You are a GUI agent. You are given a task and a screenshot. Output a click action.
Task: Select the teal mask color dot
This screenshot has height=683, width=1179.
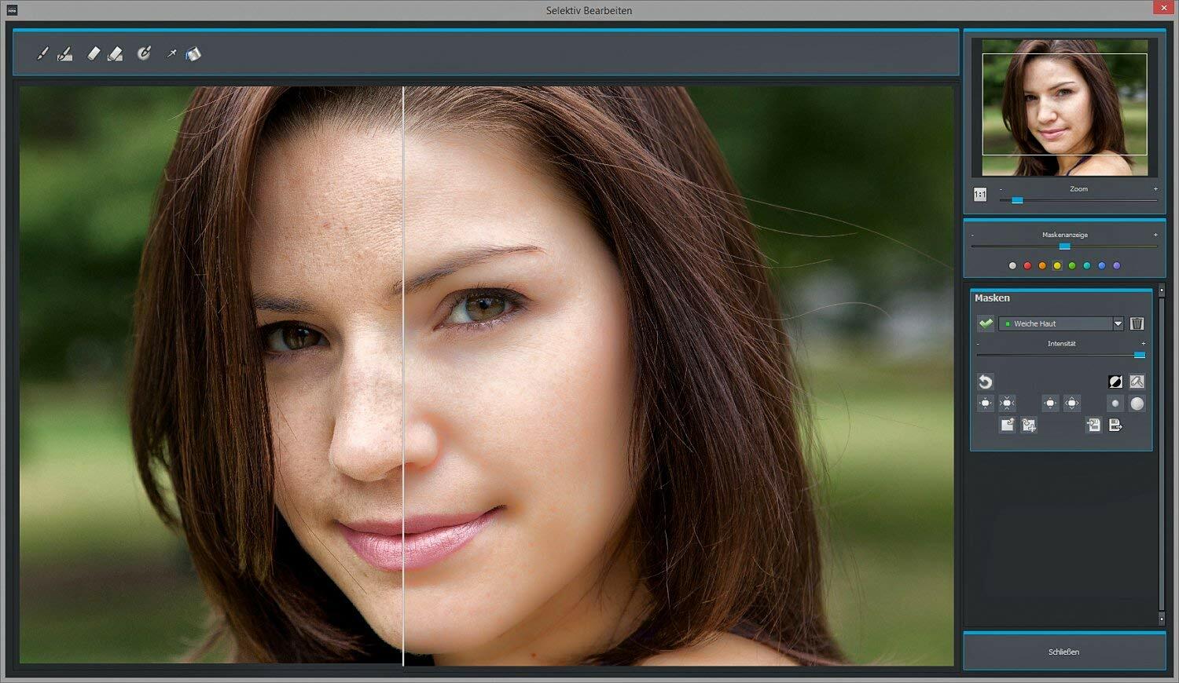click(x=1087, y=266)
